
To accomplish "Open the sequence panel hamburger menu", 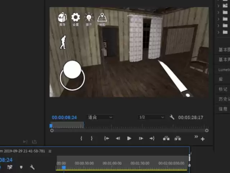I will [x=50, y=151].
